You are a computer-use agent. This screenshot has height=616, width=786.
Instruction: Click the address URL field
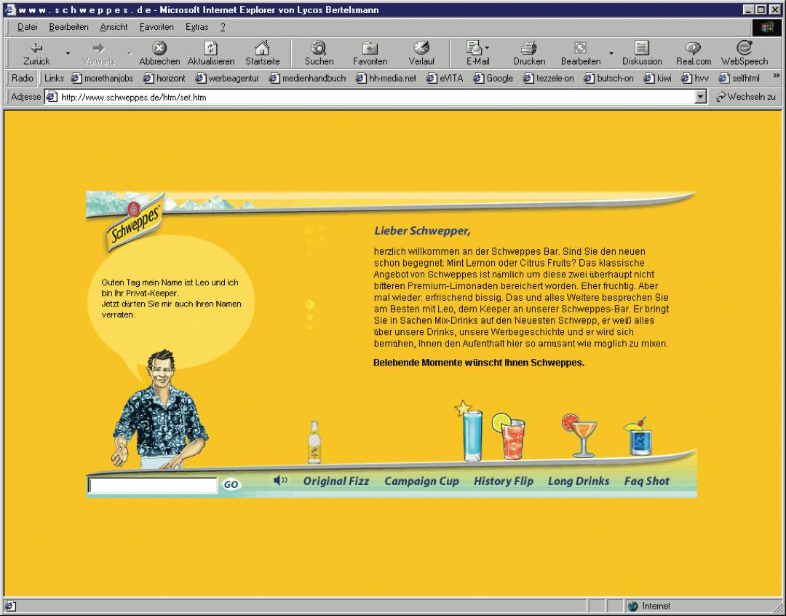tap(370, 97)
